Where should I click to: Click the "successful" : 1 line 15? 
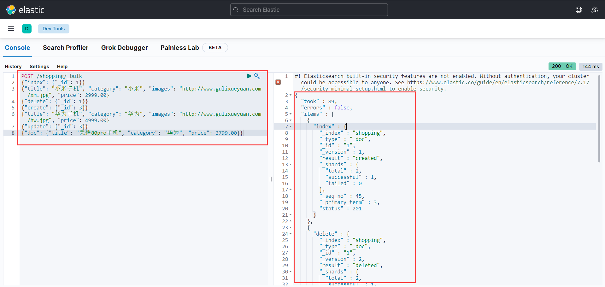351,177
